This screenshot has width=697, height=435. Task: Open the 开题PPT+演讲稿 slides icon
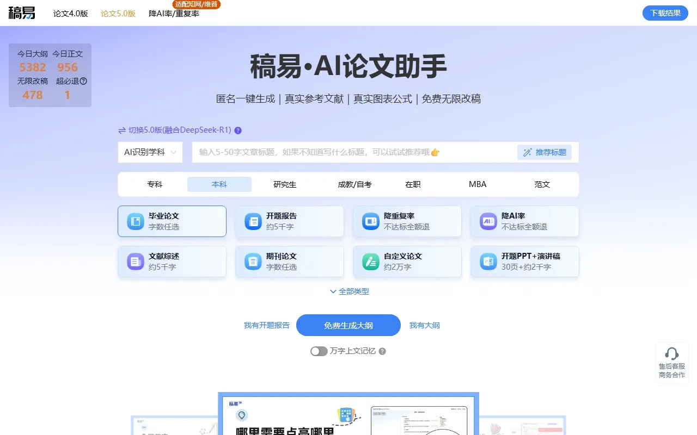487,262
